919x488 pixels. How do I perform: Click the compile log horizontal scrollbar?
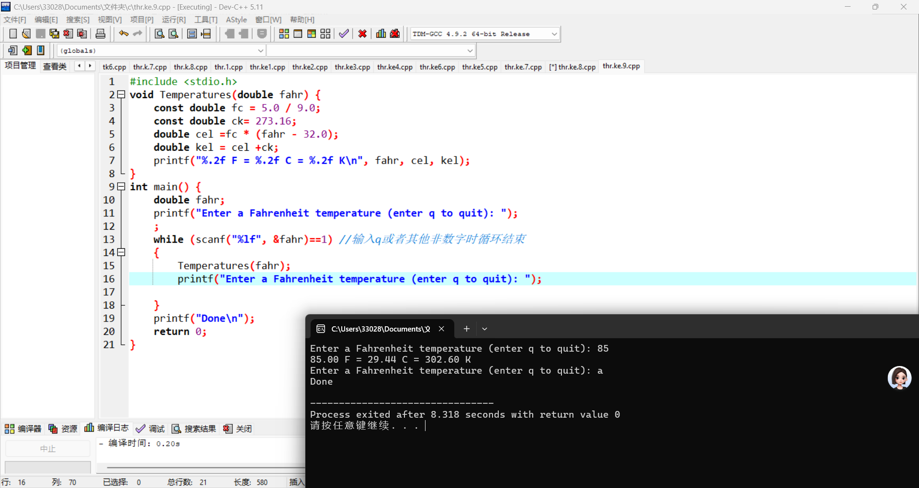tap(206, 467)
